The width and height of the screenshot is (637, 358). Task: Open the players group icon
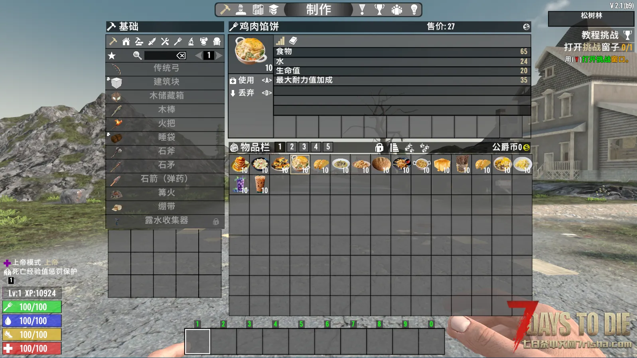pos(397,9)
